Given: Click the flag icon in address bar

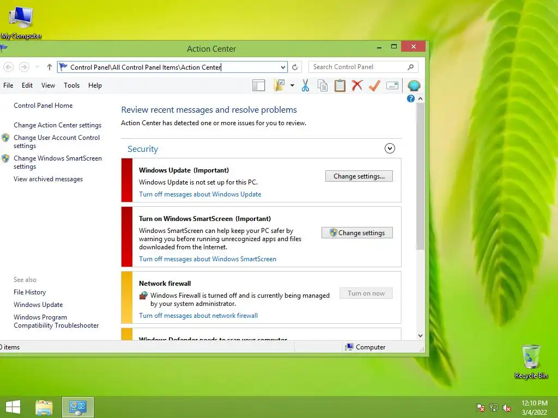Looking at the screenshot, I should [63, 67].
